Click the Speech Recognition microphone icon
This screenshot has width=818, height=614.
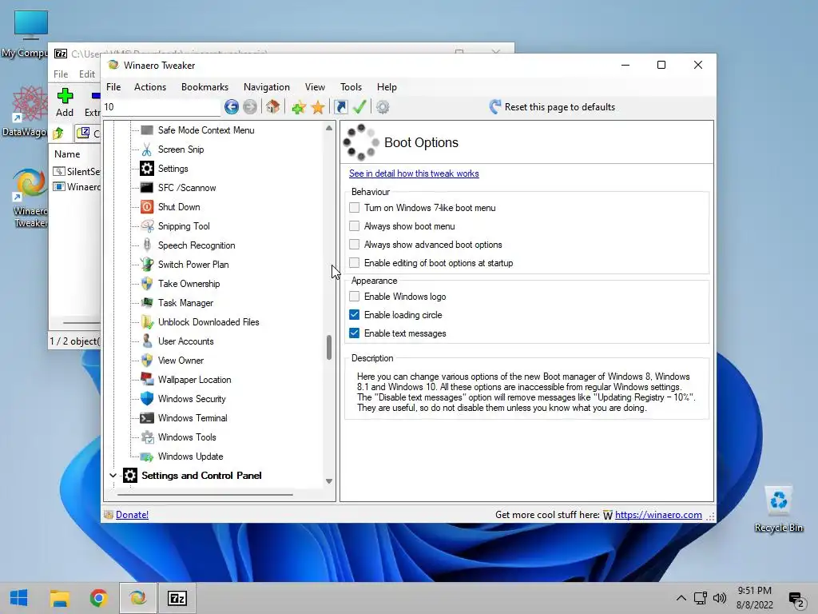[147, 245]
